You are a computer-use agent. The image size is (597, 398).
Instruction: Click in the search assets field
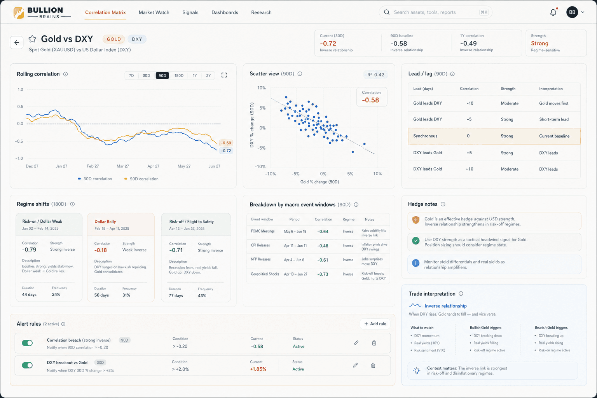coord(435,12)
